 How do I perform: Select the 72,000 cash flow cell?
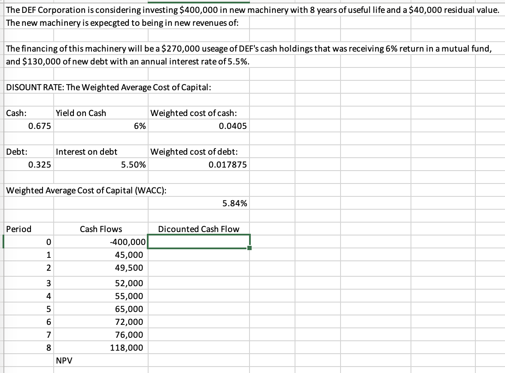(x=101, y=322)
